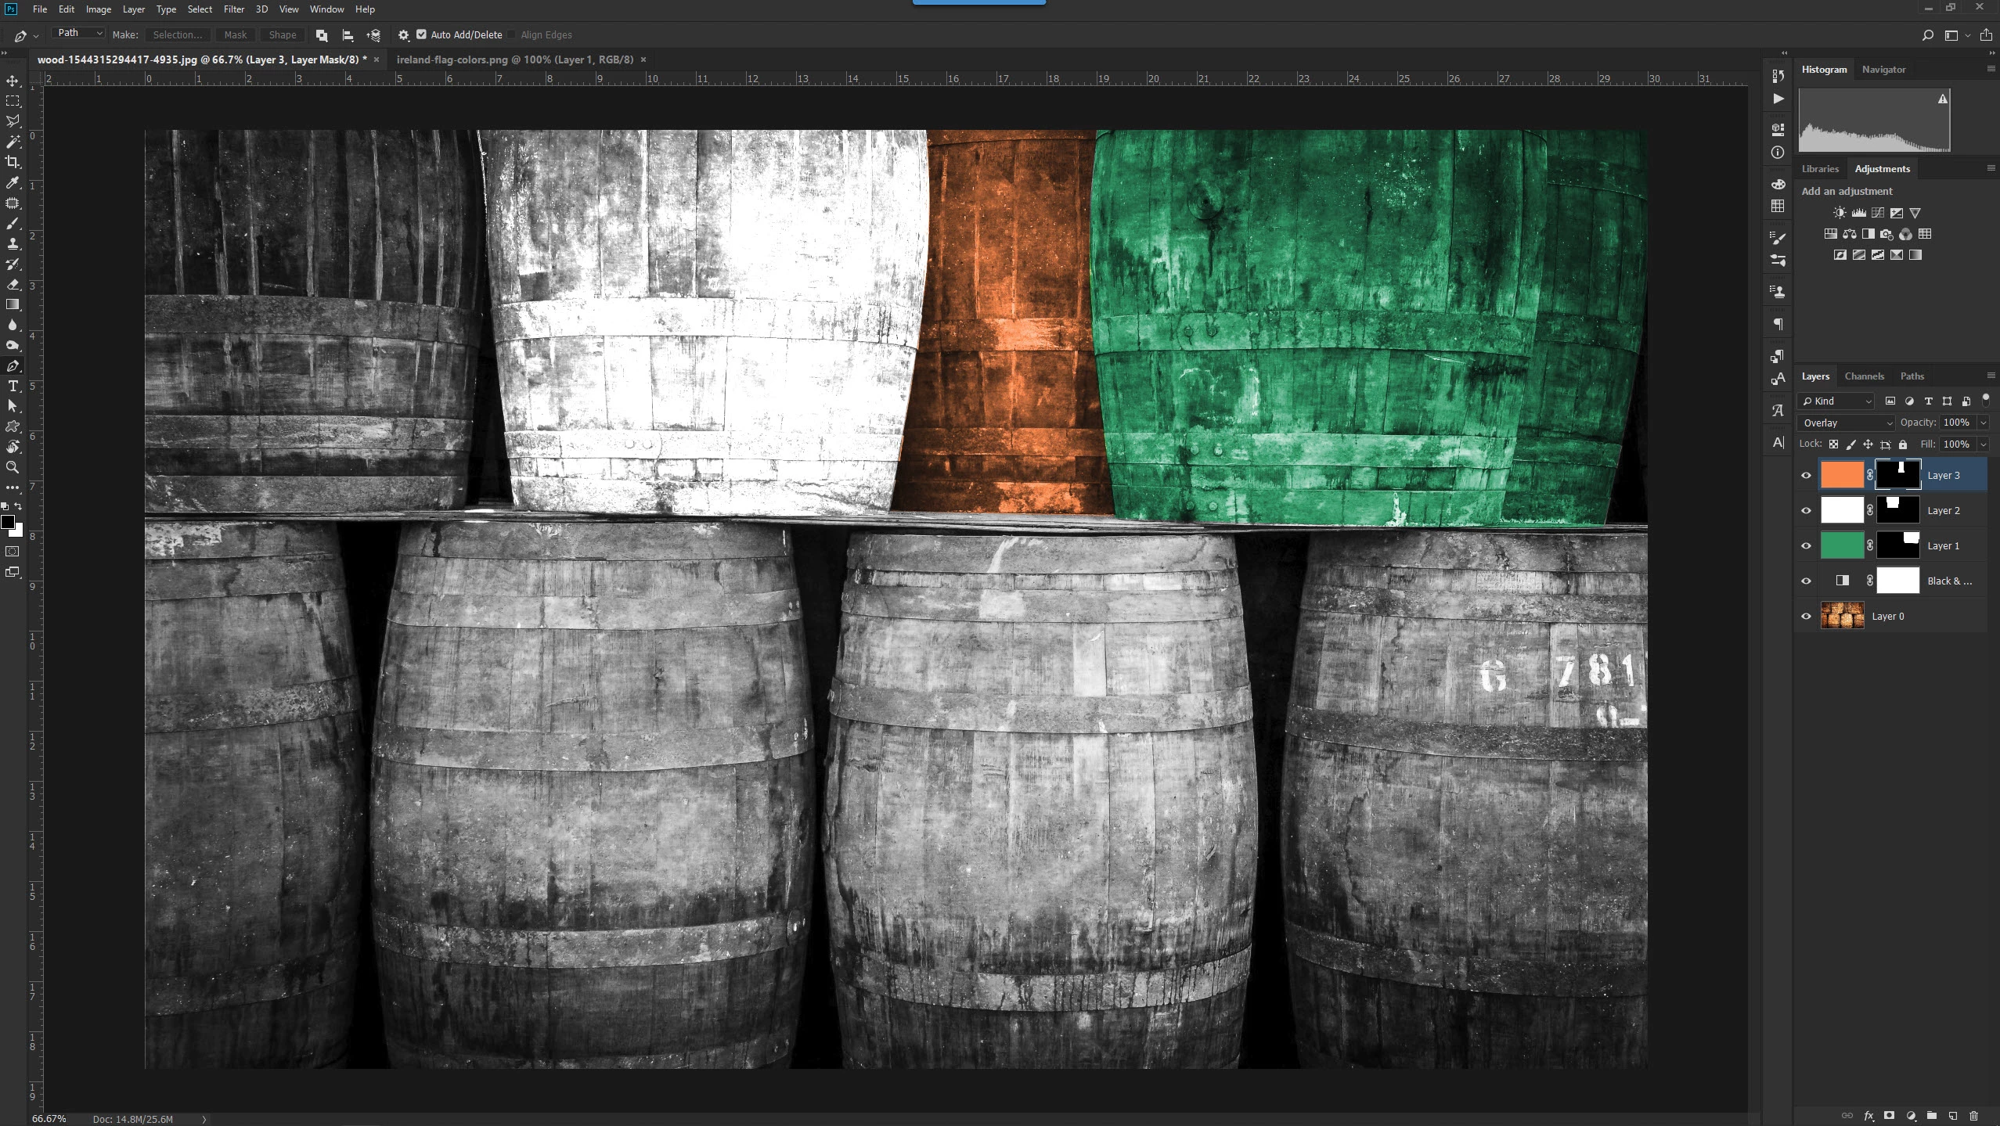Select Layer 1 mask thumbnail

[x=1897, y=545]
